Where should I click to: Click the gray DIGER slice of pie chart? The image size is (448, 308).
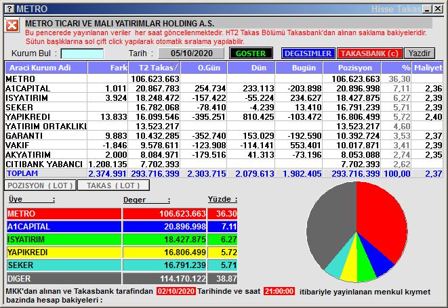(x=330, y=225)
